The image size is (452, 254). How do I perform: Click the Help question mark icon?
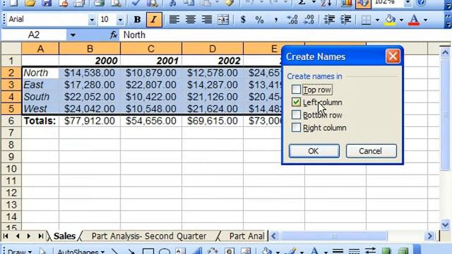pos(421,3)
